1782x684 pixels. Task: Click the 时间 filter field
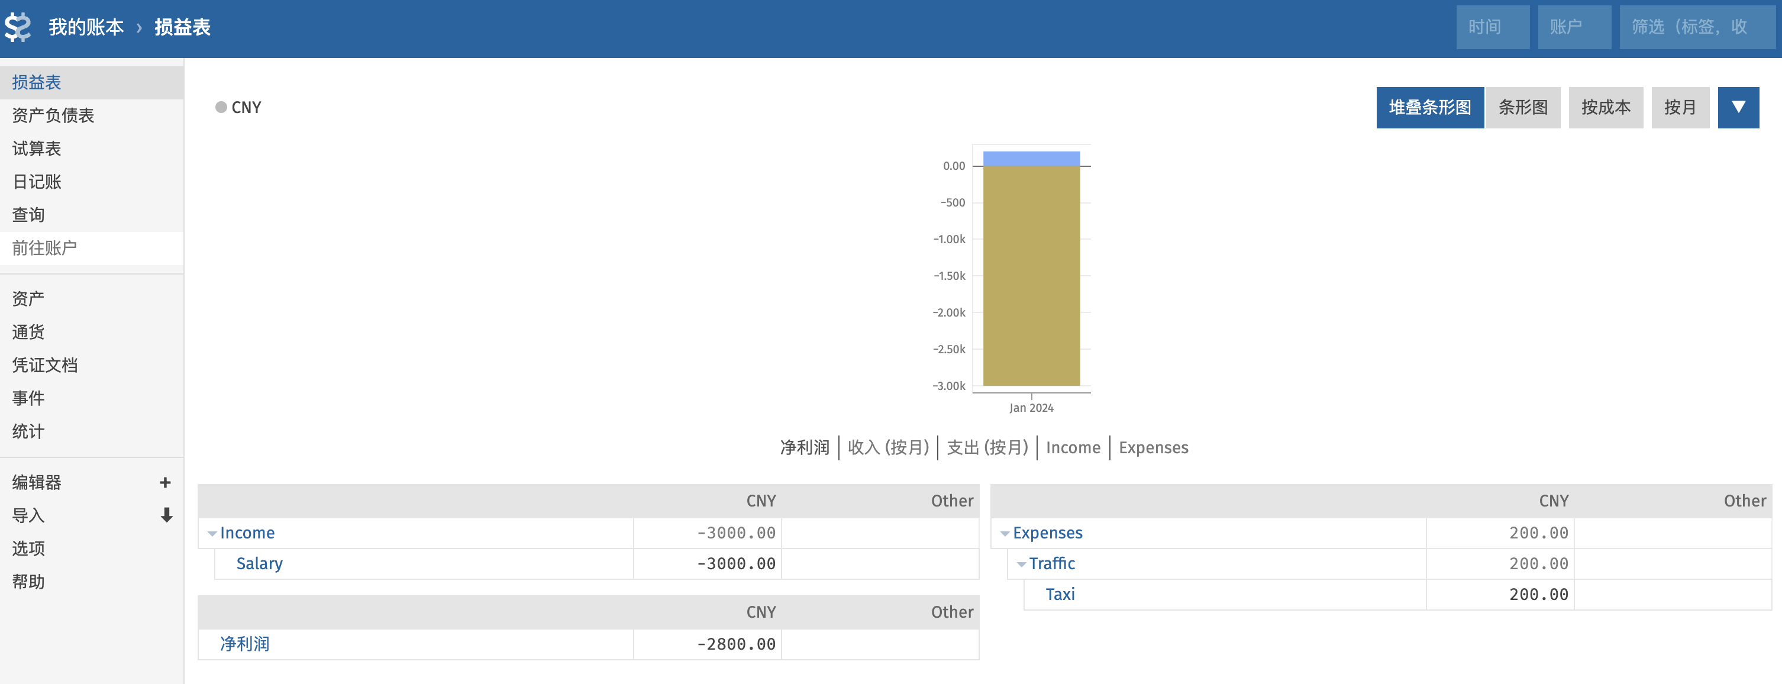pos(1493,27)
